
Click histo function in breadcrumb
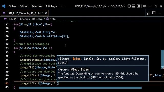(53, 19)
